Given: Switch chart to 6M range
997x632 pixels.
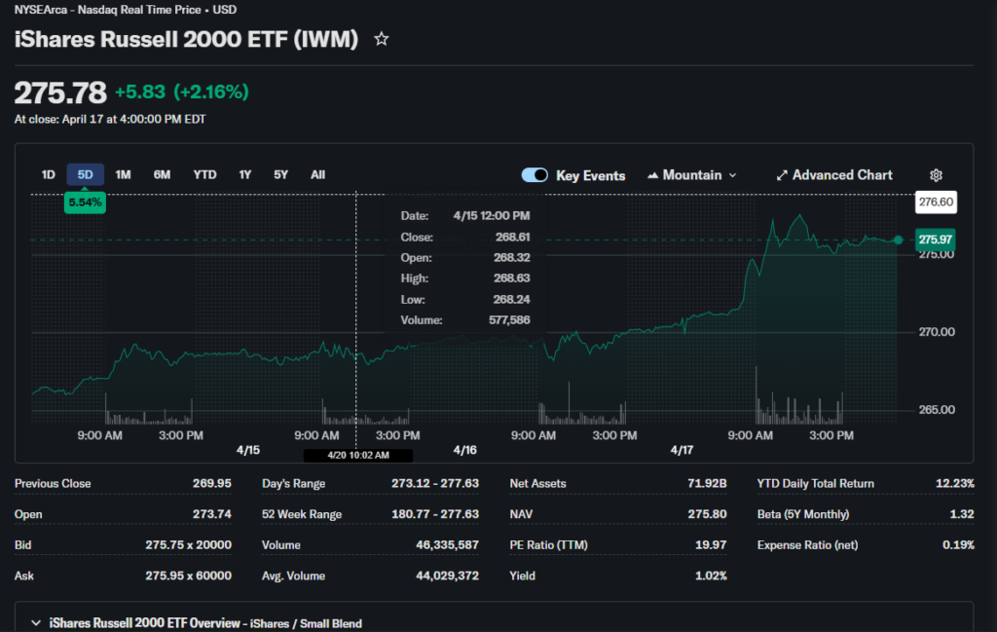Looking at the screenshot, I should click(x=162, y=175).
